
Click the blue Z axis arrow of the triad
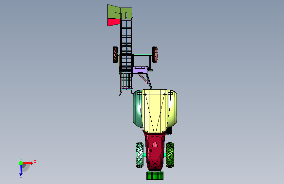pos(21,170)
